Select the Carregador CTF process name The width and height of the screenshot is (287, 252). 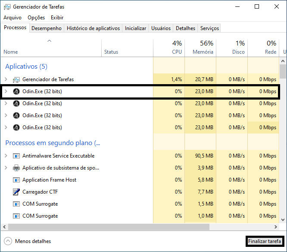[x=40, y=192]
